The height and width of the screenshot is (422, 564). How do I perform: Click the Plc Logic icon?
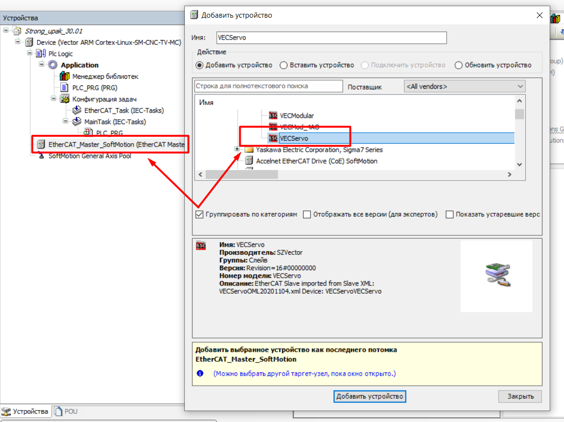[41, 53]
